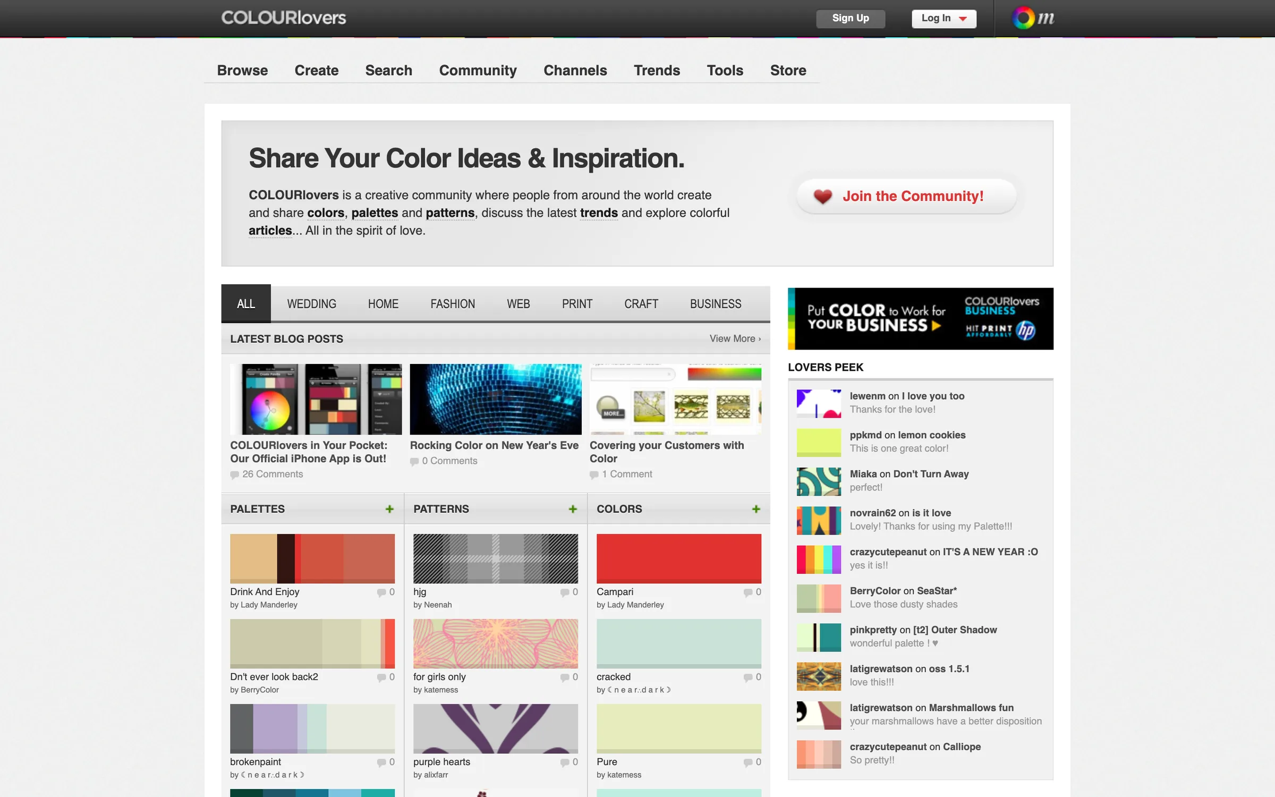Open Drink And Enjoy palette swatch

coord(312,558)
